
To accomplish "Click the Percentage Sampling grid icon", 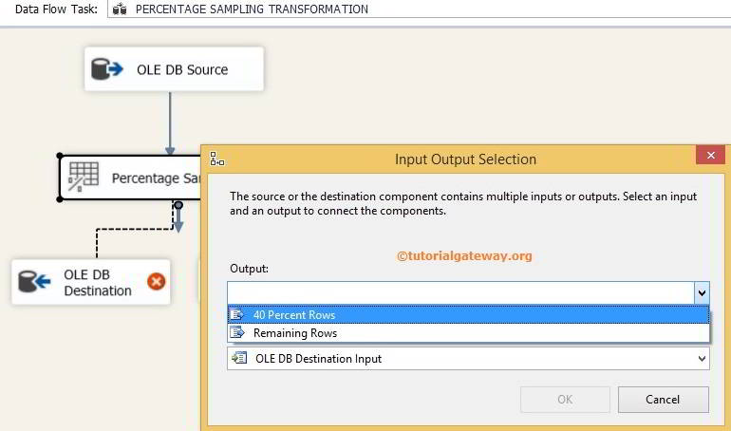I will tap(84, 177).
